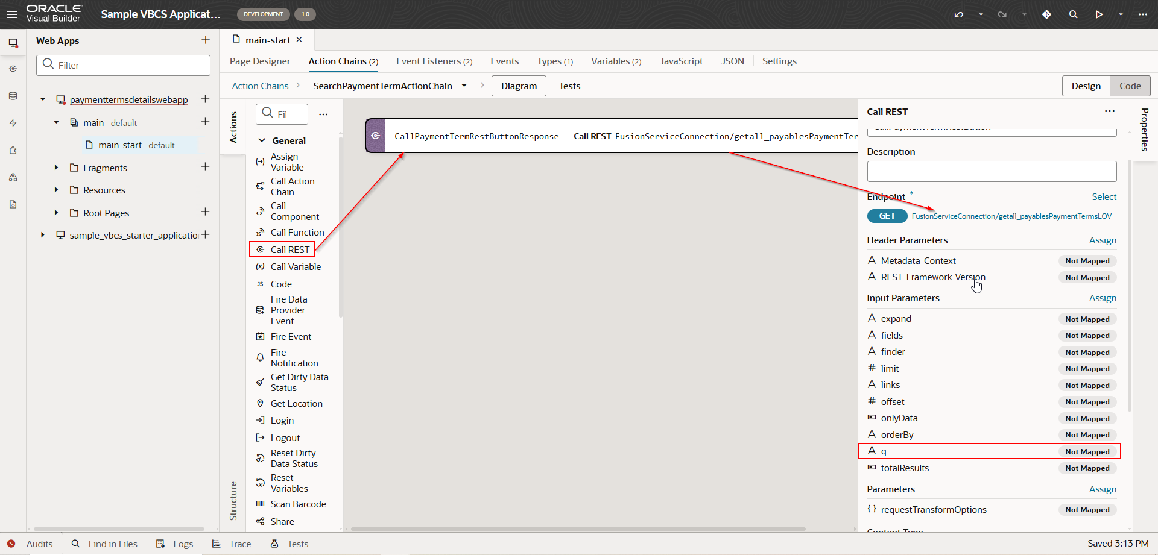The image size is (1158, 555).
Task: Click Assign for Header Parameters
Action: [x=1103, y=240]
